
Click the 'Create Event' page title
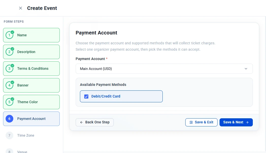tap(42, 8)
